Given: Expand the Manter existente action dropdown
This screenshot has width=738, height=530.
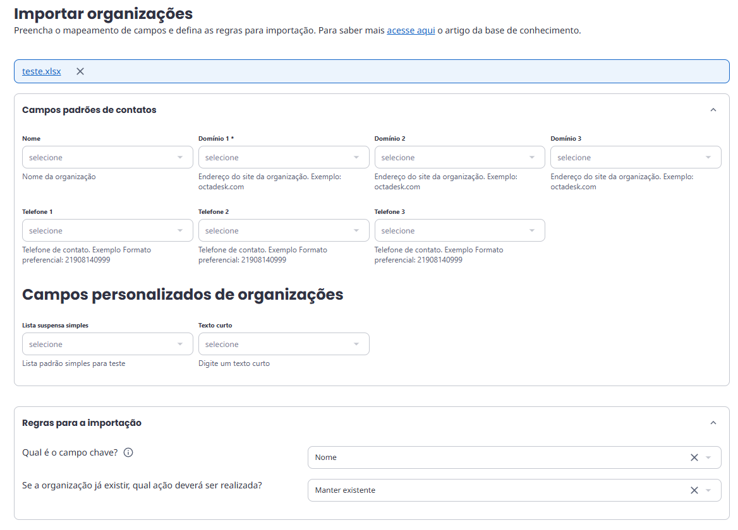Looking at the screenshot, I should tap(708, 490).
